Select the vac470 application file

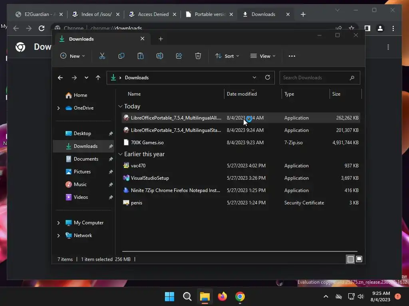click(x=241, y=166)
